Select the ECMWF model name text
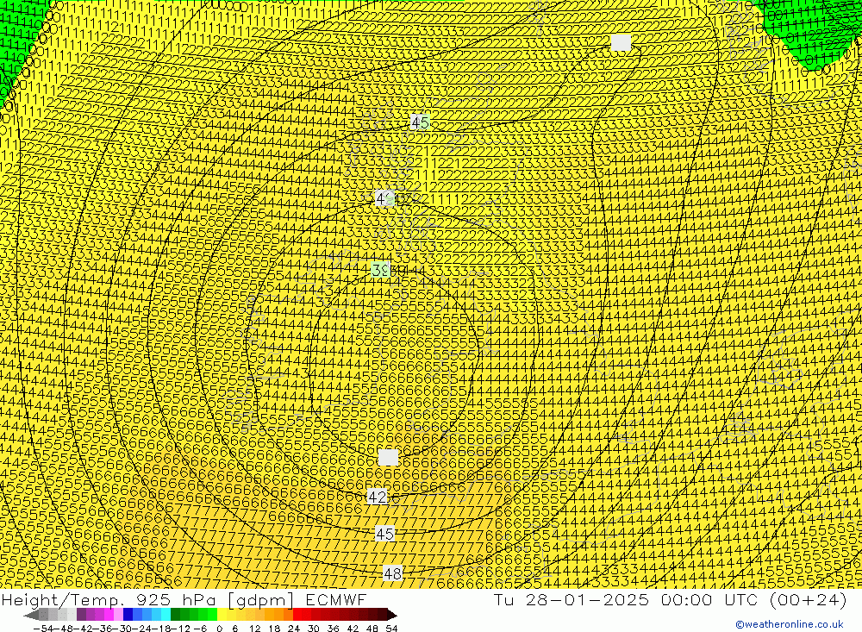The width and height of the screenshot is (862, 632). (335, 599)
